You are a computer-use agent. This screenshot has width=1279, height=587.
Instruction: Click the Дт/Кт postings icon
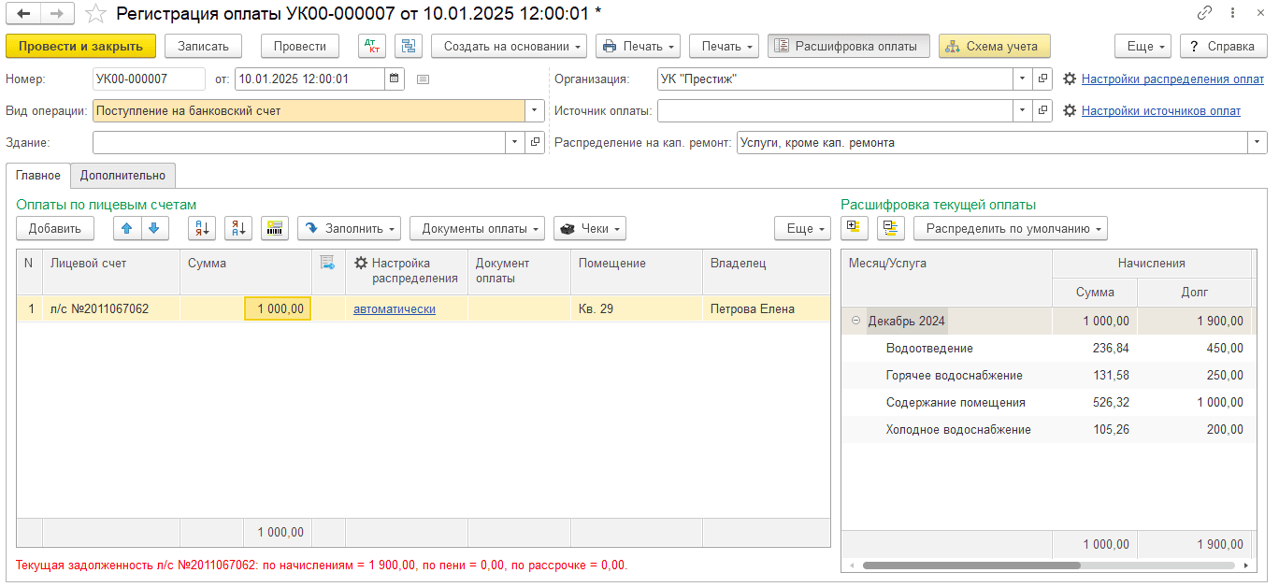[372, 46]
